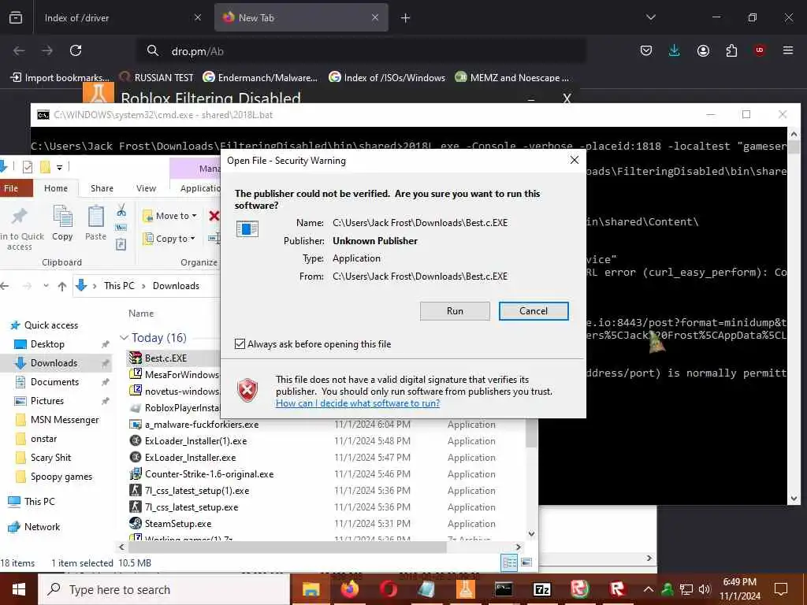Click the Cut scissors icon in the ribbon
807x605 pixels.
point(121,210)
